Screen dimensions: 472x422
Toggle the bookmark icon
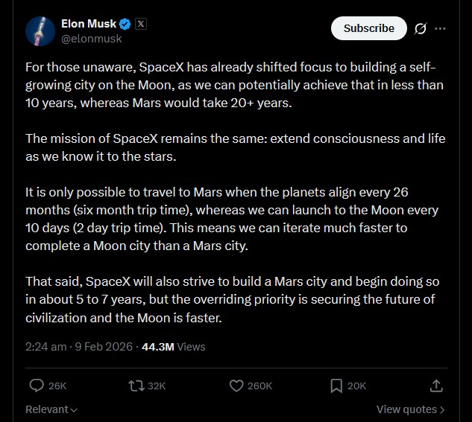[x=336, y=386]
